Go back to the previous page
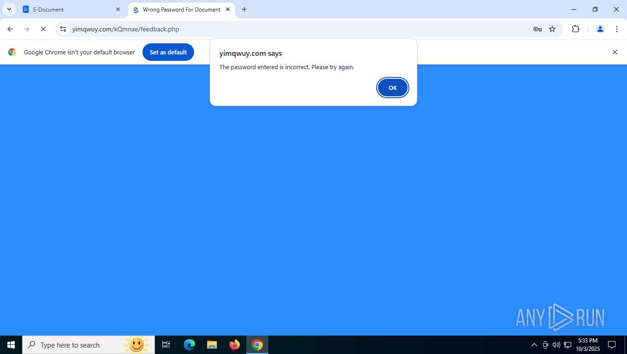The image size is (627, 354). point(10,29)
